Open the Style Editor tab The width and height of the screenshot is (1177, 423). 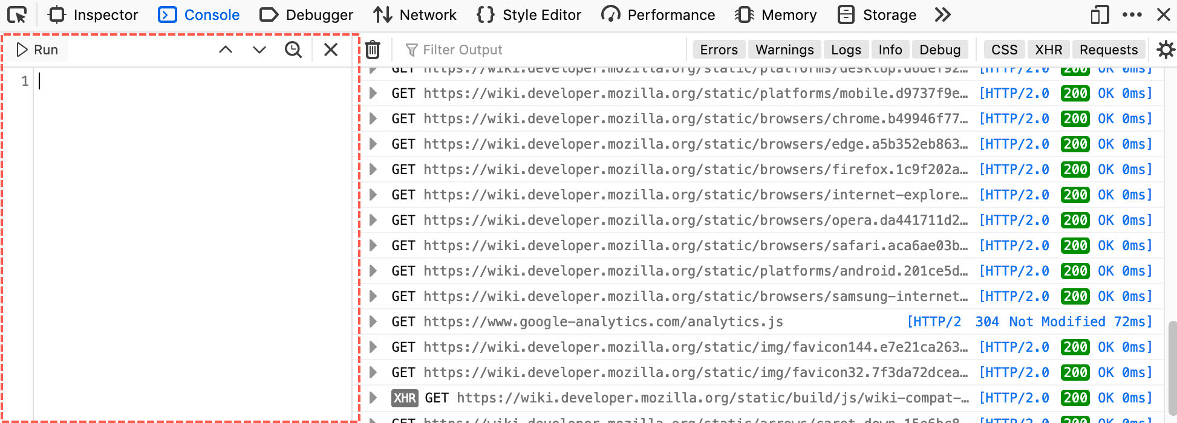[529, 15]
